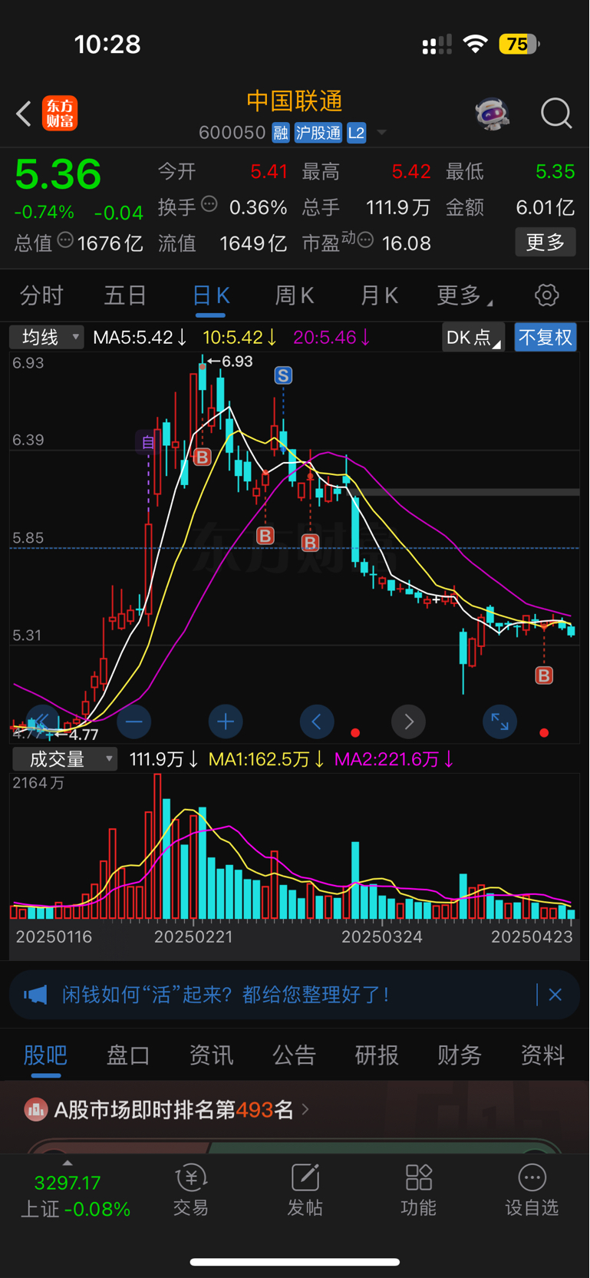Switch to 月K chart tab
The height and width of the screenshot is (1278, 590).
pos(379,296)
